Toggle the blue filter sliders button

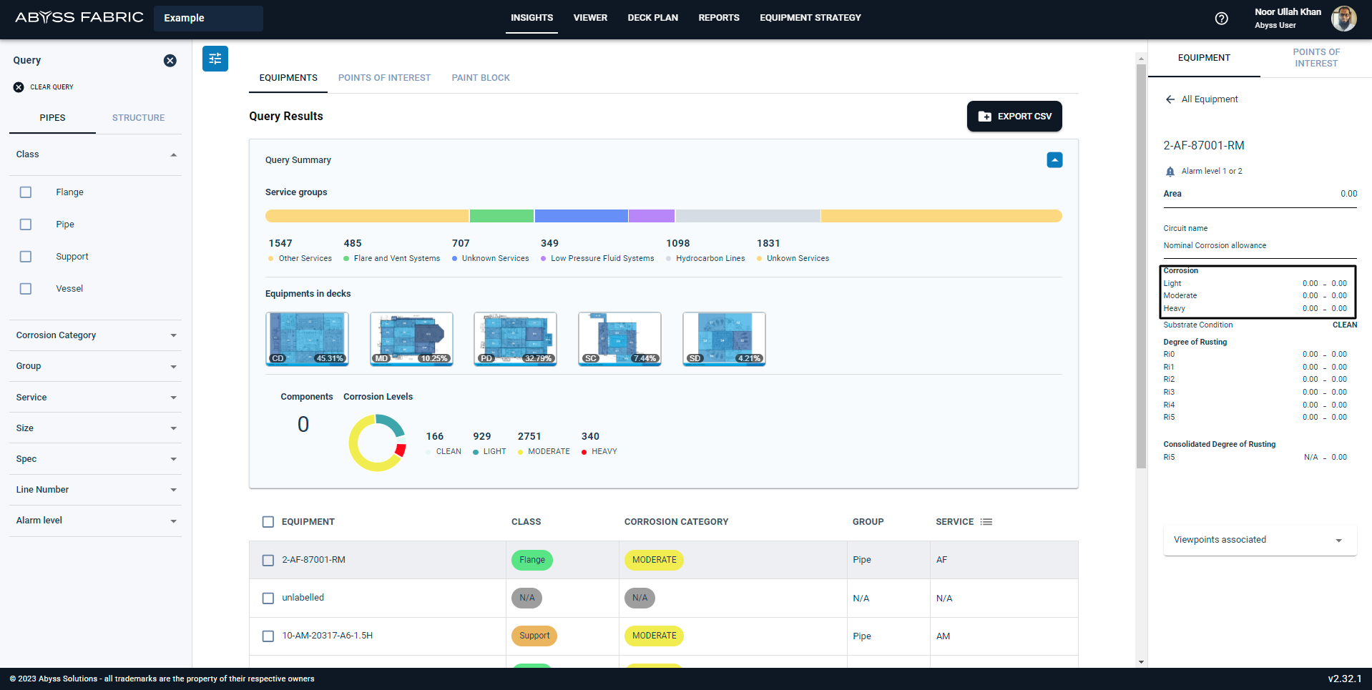click(215, 59)
